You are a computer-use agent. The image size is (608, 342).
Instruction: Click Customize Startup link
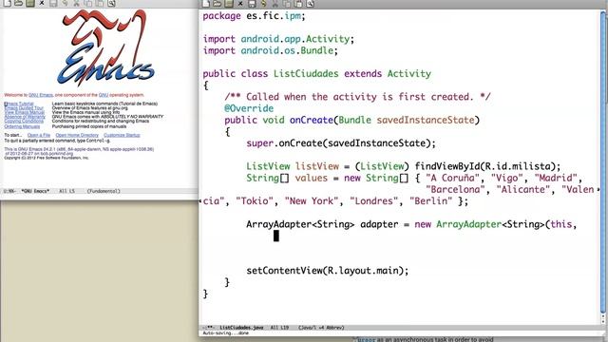tap(122, 135)
